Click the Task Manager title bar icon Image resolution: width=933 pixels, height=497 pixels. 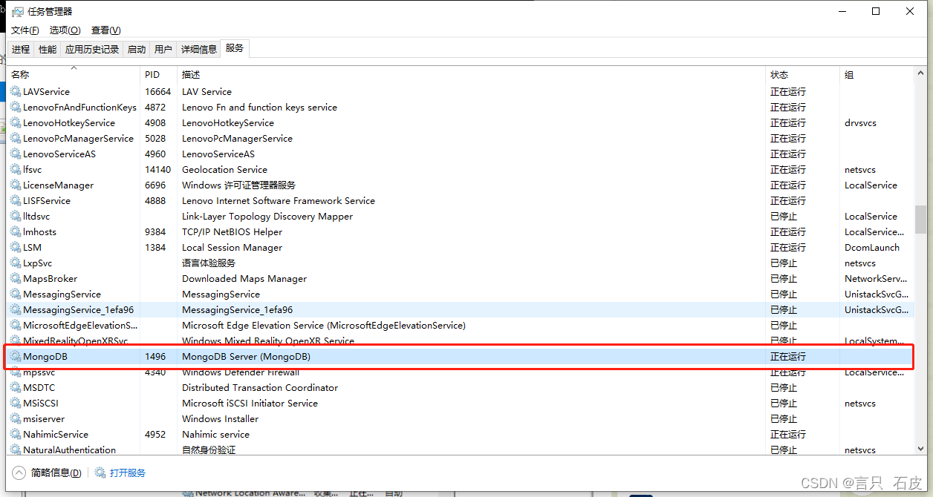click(18, 12)
